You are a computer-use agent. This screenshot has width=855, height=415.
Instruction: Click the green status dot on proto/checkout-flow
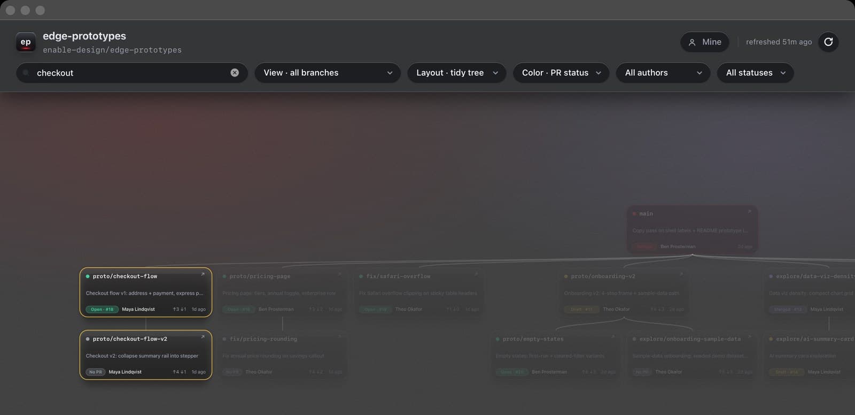click(x=88, y=276)
